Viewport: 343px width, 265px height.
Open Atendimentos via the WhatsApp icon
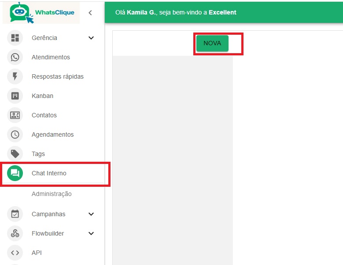click(15, 57)
